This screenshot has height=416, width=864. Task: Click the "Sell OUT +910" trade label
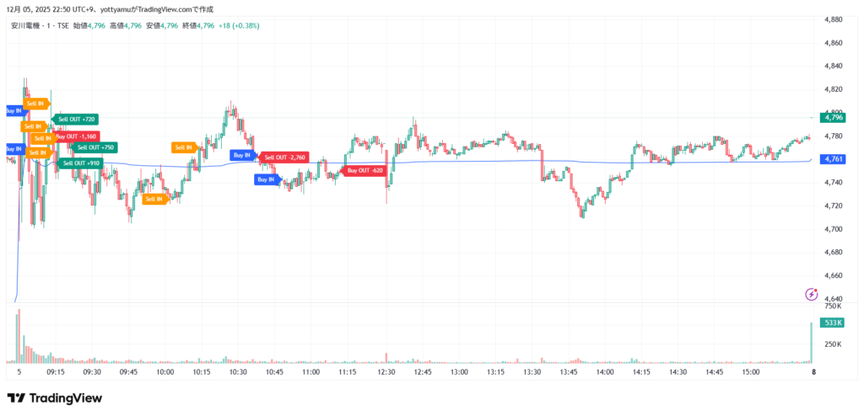point(81,163)
